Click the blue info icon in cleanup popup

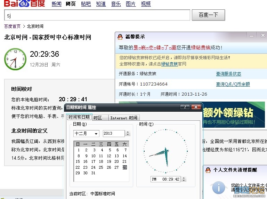pos(218,188)
